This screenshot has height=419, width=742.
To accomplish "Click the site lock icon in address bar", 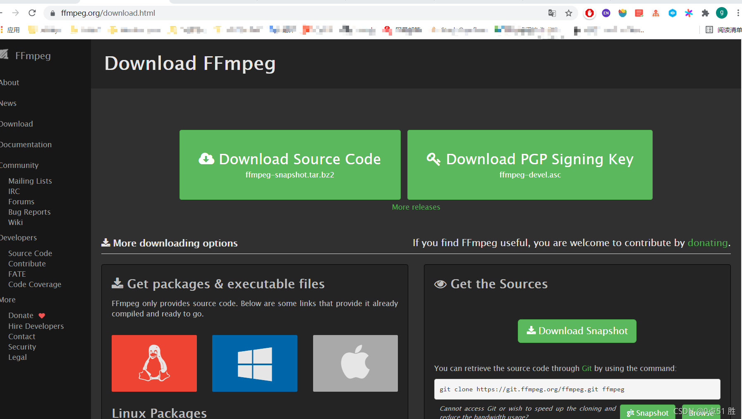I will pyautogui.click(x=53, y=13).
